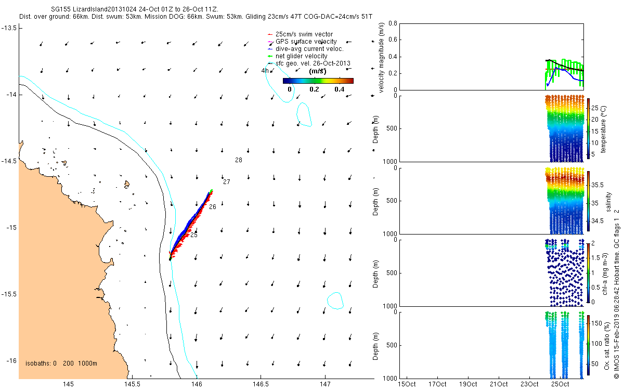
Task: Click the '21Oct' date tick label
Action: (x=499, y=384)
